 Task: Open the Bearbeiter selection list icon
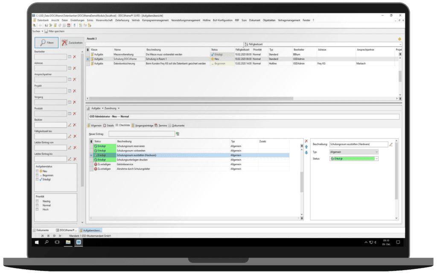pos(70,57)
